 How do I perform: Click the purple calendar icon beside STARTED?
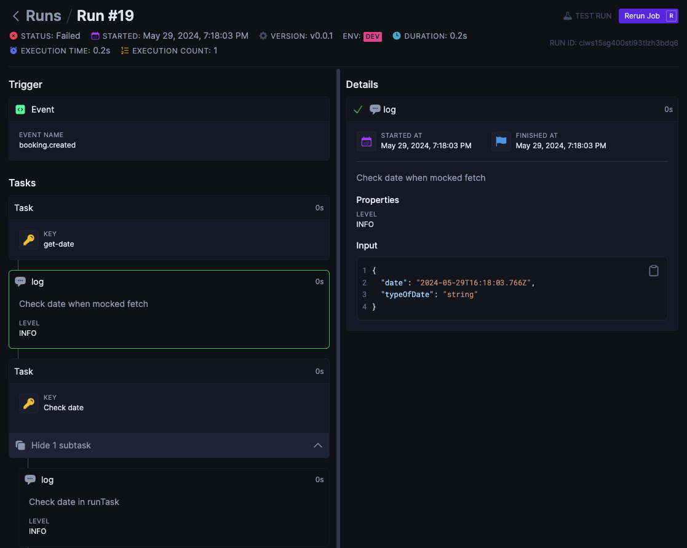(x=95, y=36)
